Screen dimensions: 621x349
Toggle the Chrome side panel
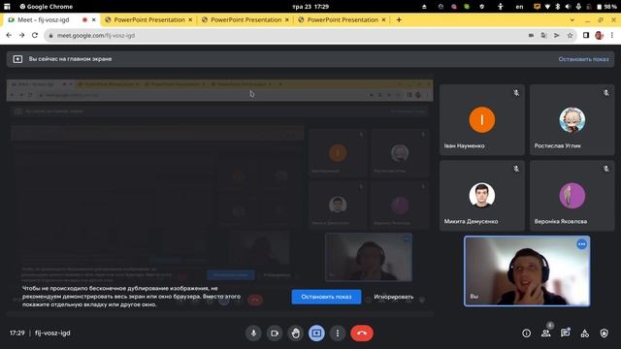586,36
